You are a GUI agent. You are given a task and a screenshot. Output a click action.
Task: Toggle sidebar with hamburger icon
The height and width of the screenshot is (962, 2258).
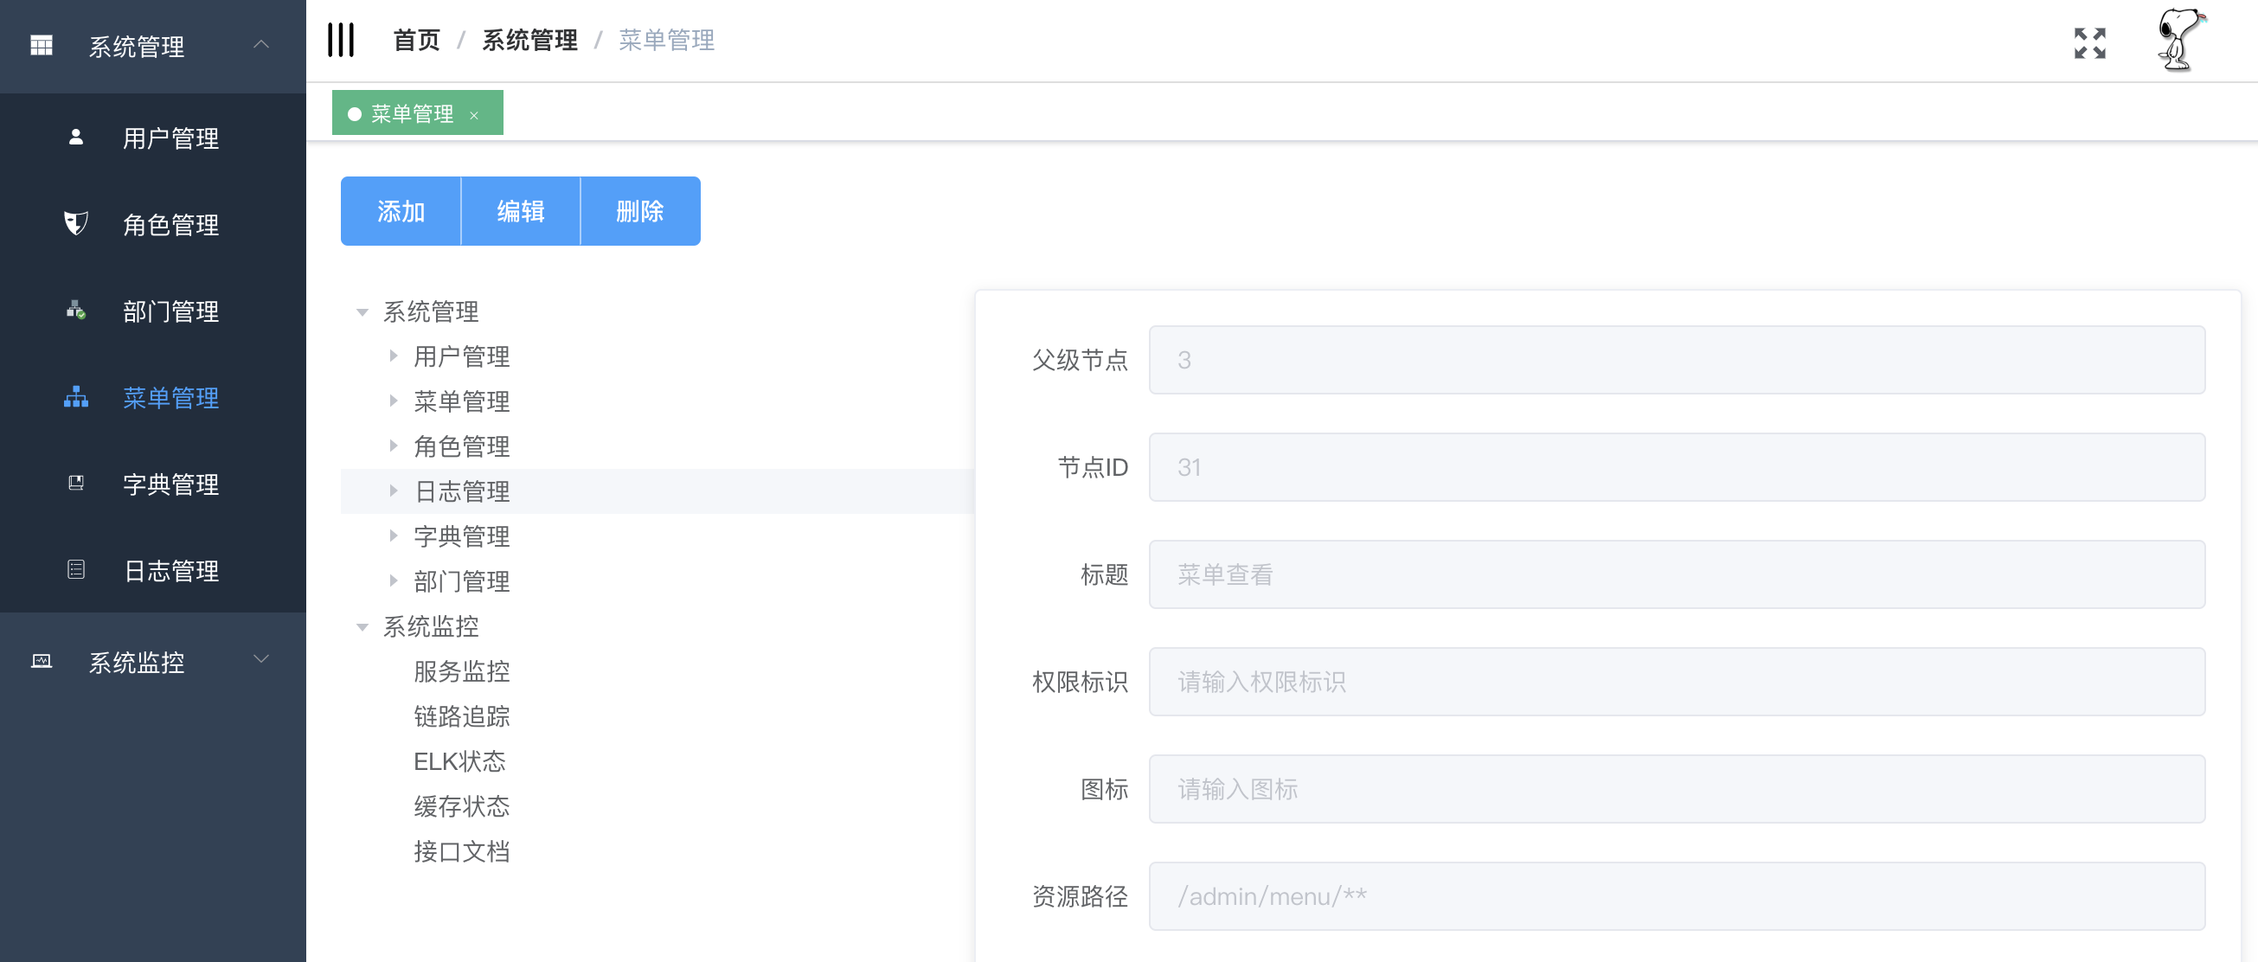click(340, 41)
